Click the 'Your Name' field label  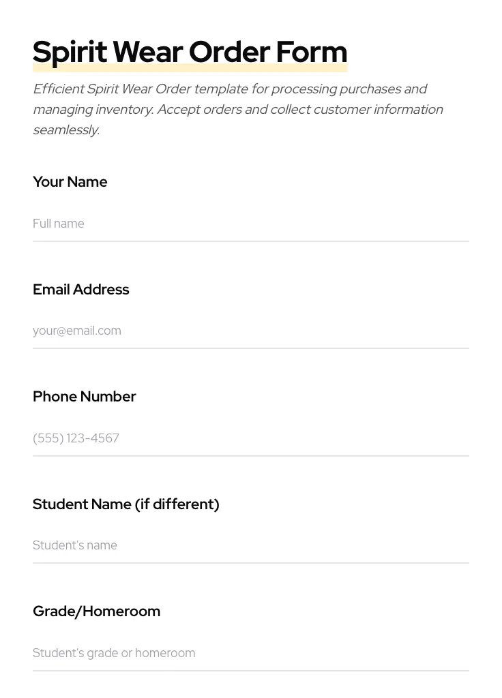tap(70, 182)
